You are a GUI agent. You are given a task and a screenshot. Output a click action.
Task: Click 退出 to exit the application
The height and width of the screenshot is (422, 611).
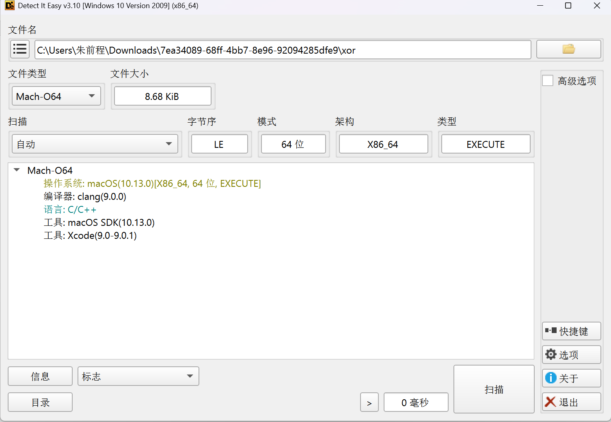click(571, 402)
